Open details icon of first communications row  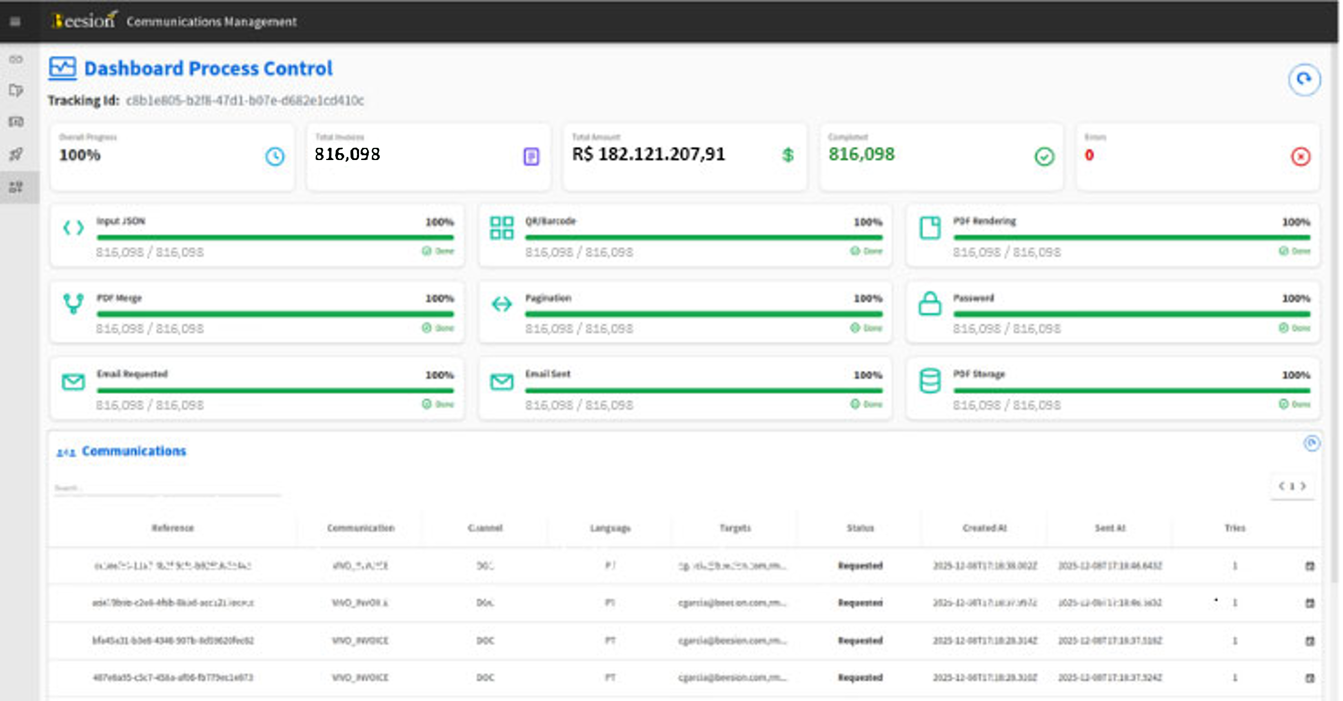pyautogui.click(x=1310, y=566)
